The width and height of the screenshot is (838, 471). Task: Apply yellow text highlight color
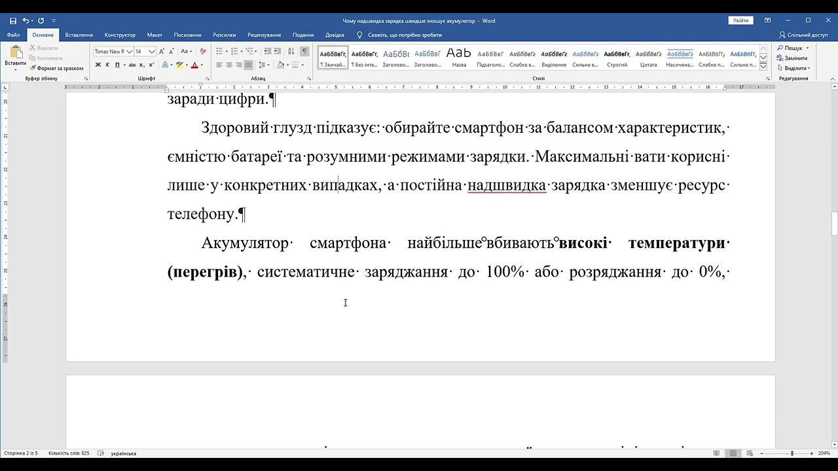(179, 65)
